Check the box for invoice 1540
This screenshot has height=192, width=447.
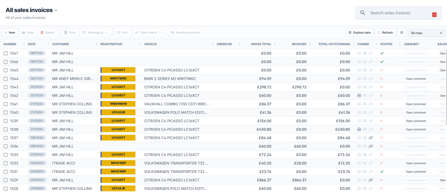pos(6,112)
